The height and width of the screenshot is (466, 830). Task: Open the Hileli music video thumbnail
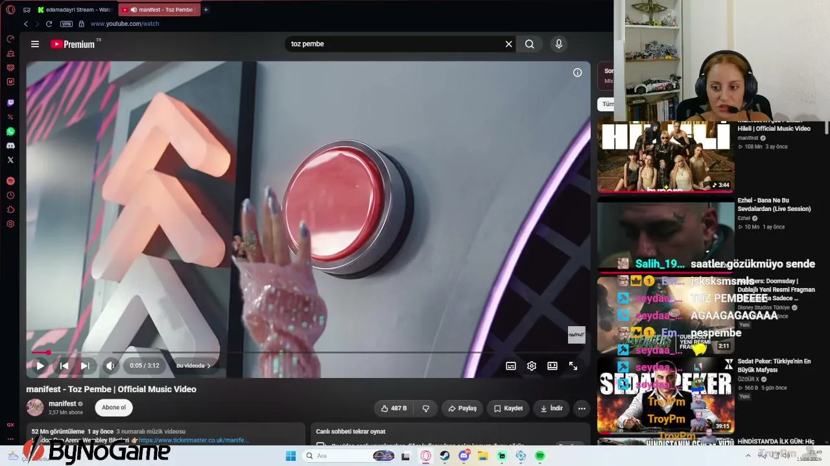pyautogui.click(x=665, y=157)
